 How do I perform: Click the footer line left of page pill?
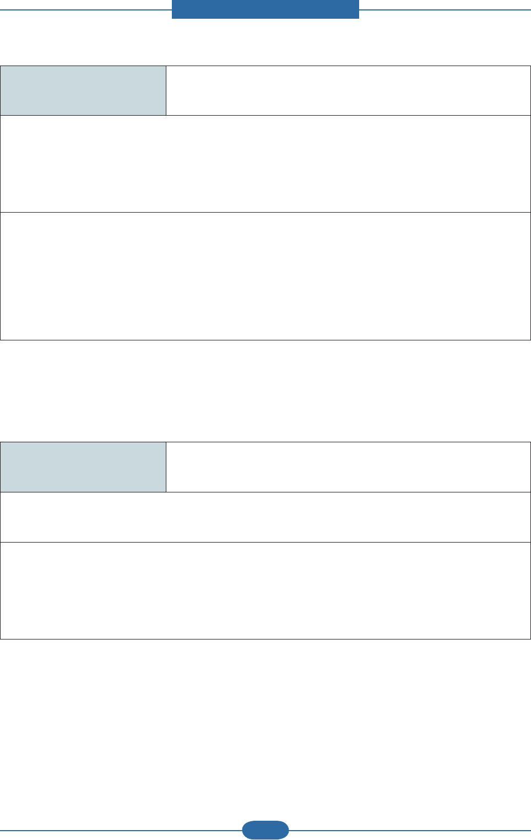(121, 830)
